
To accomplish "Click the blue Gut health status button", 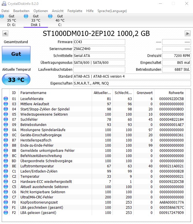I will [x=16, y=55].
